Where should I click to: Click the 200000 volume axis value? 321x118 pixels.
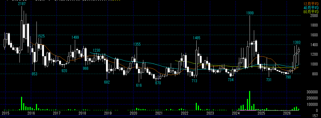312,98
